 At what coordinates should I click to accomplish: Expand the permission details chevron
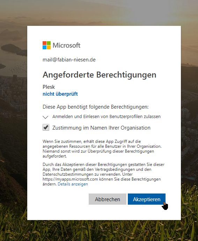[45, 117]
